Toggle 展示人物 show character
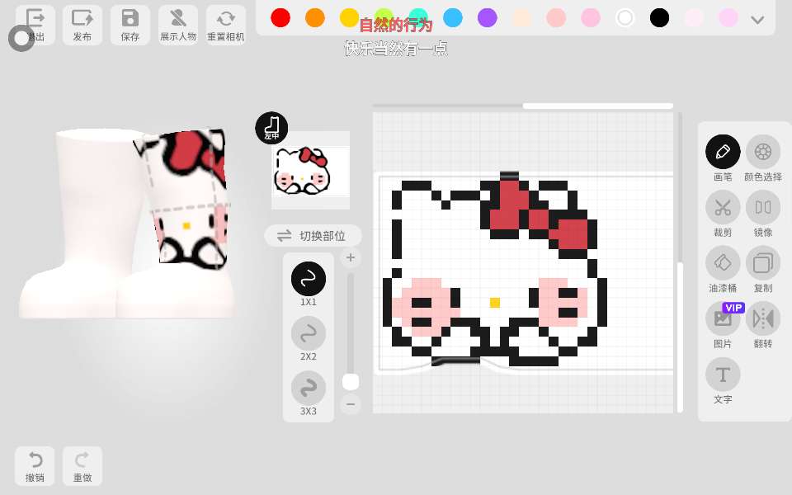 pos(177,25)
